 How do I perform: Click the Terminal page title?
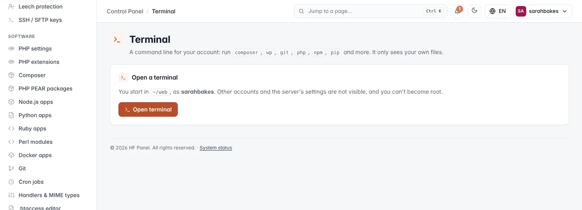(150, 40)
